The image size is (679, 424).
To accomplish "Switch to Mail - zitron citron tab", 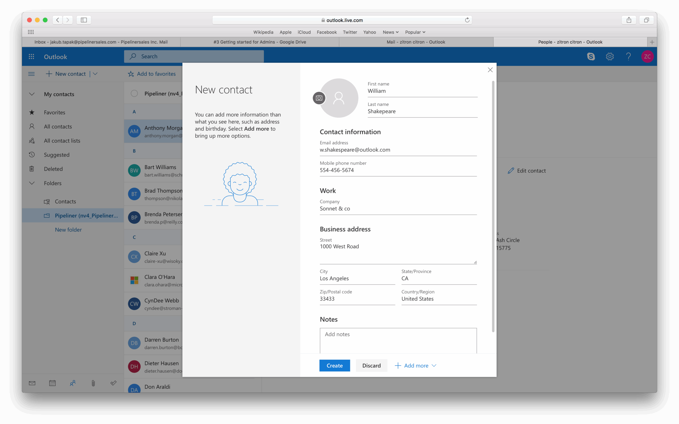I will click(x=416, y=42).
